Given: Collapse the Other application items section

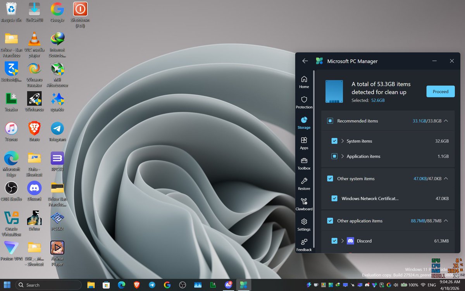Looking at the screenshot, I should tap(446, 221).
